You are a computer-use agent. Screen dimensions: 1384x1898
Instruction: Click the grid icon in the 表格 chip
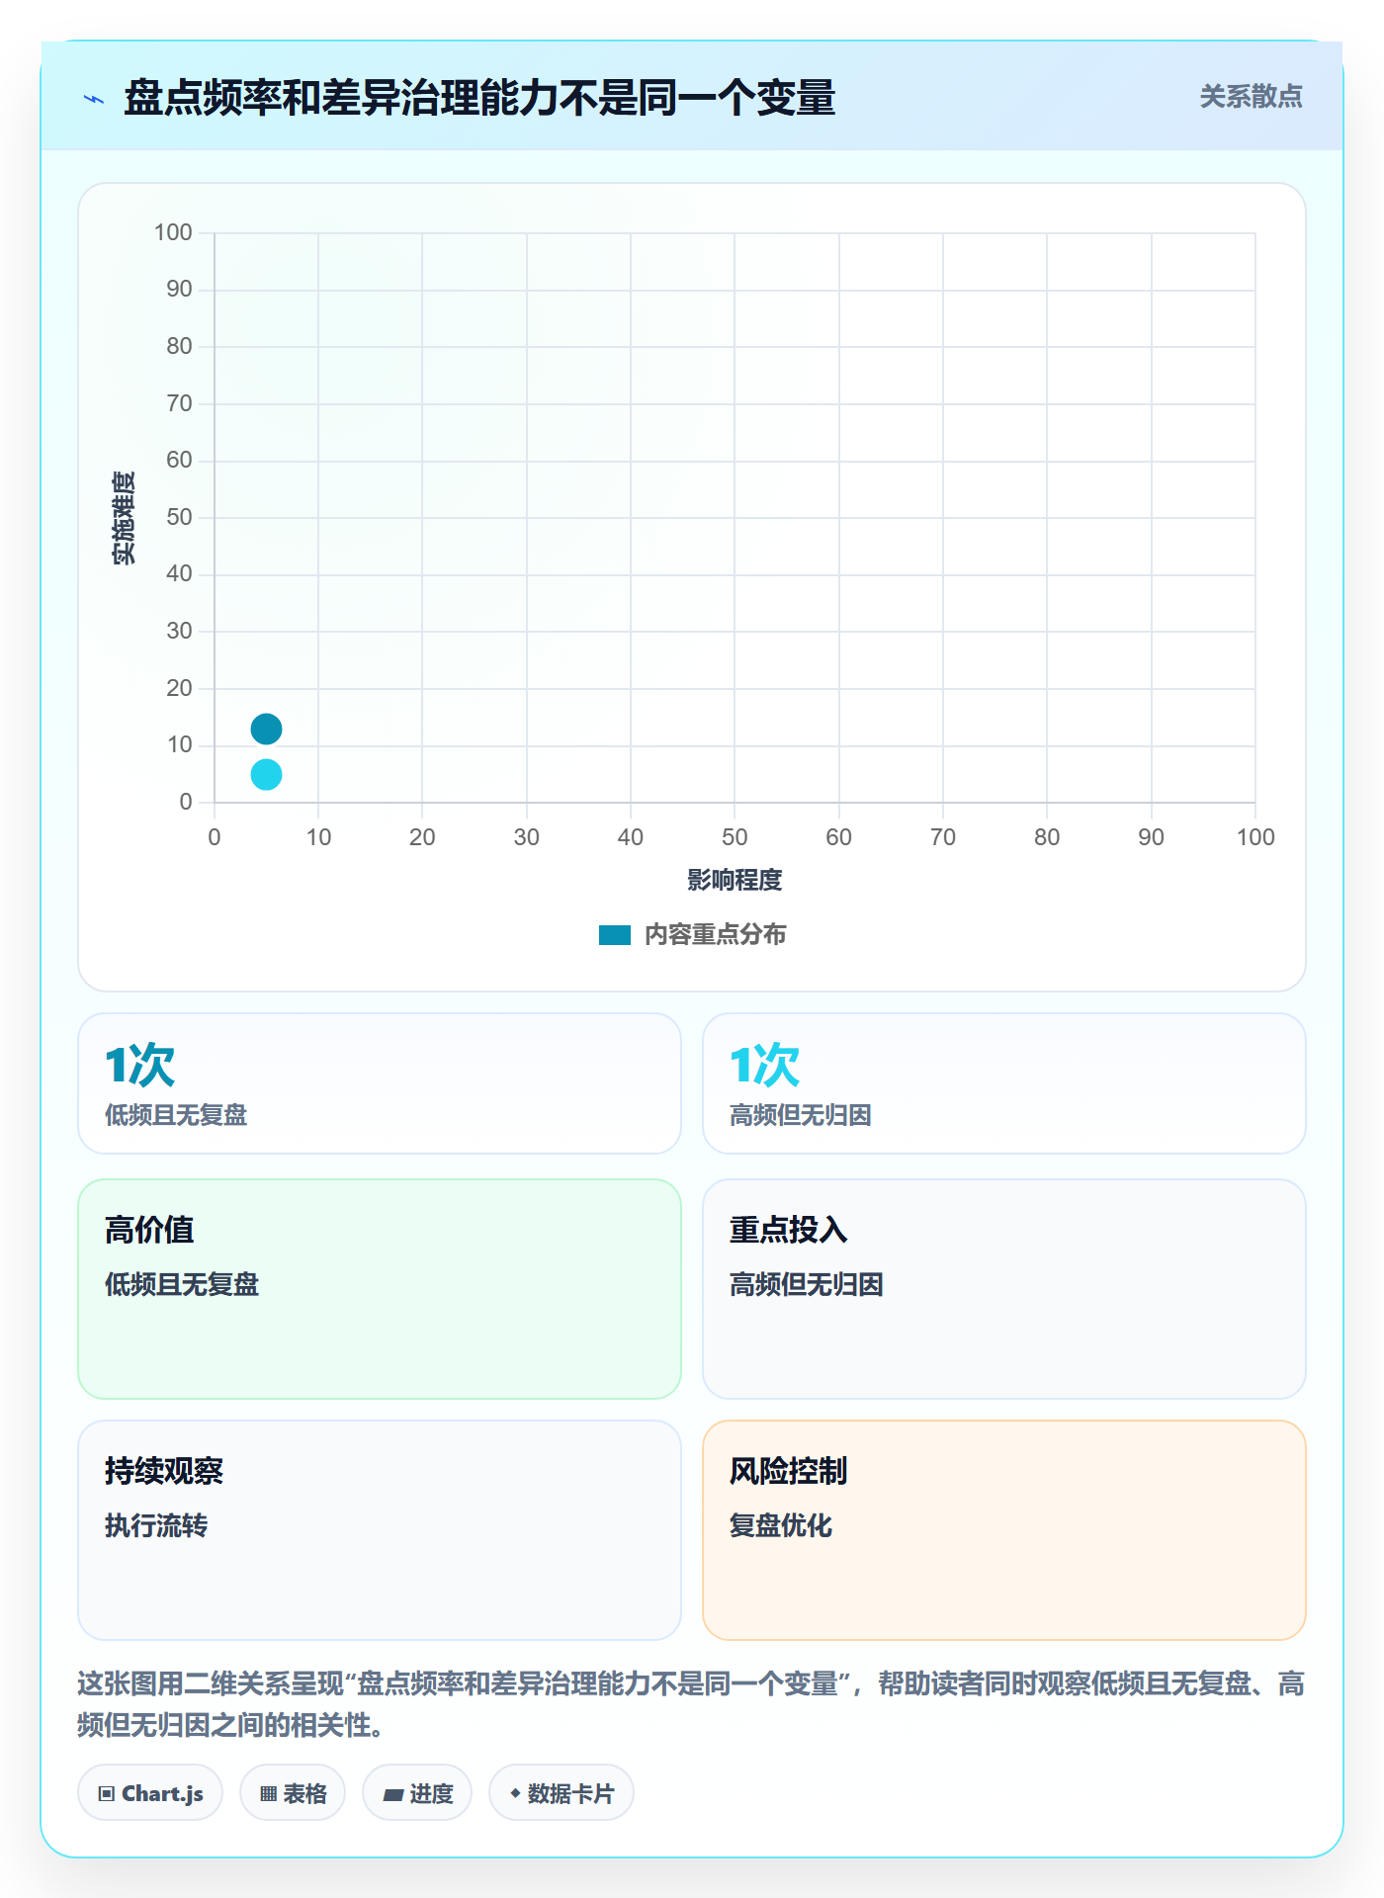(268, 1794)
